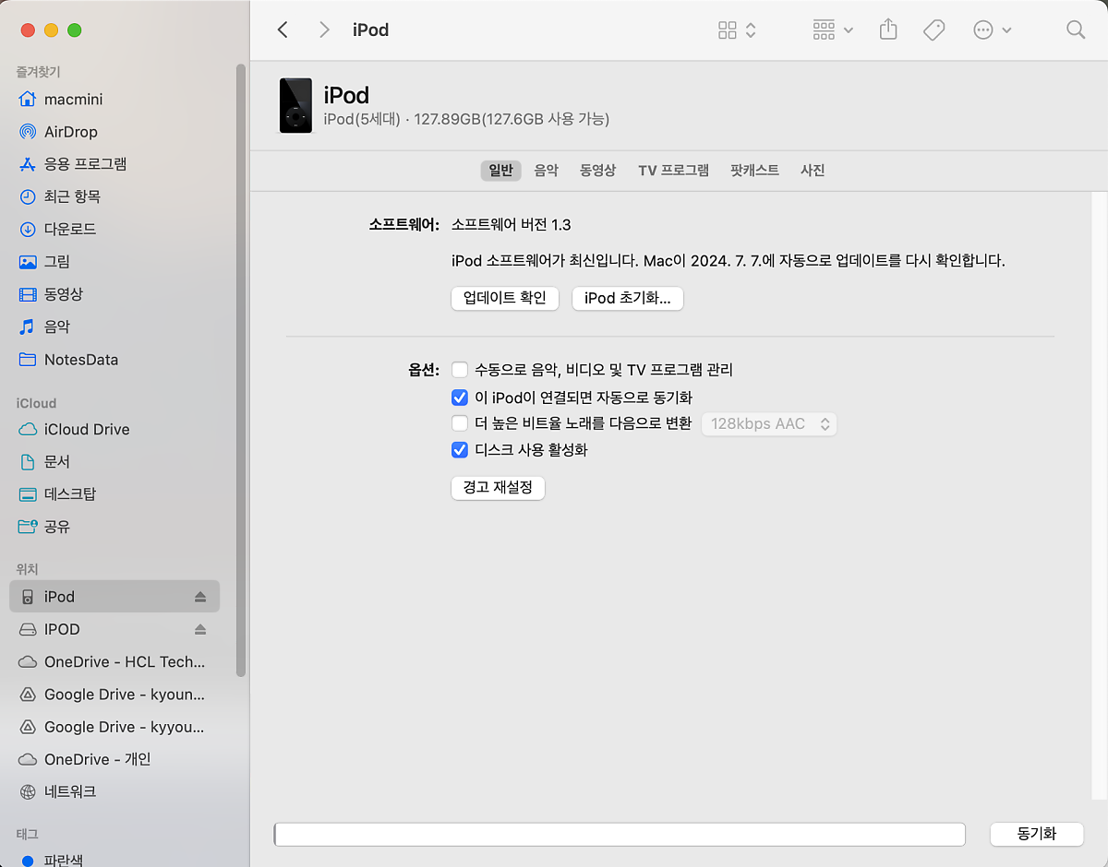
Task: Open iCloud Drive in the sidebar
Action: point(114,429)
